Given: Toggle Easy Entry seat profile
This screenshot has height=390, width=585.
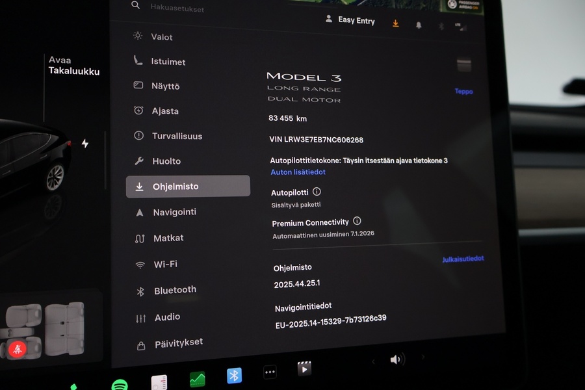Looking at the screenshot, I should tap(350, 20).
